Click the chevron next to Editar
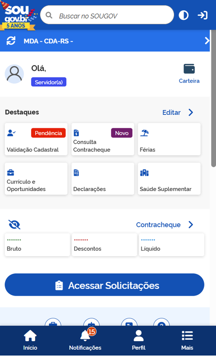Viewport: 216px width, 357px height. (191, 112)
